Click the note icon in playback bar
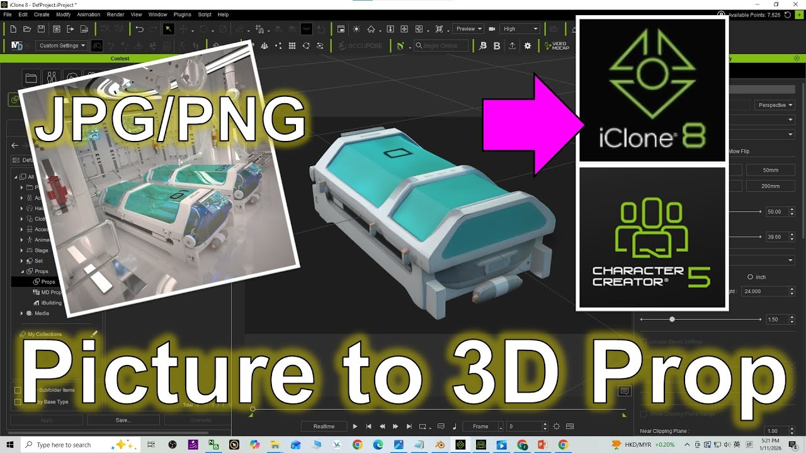This screenshot has height=453, width=806. 455,426
